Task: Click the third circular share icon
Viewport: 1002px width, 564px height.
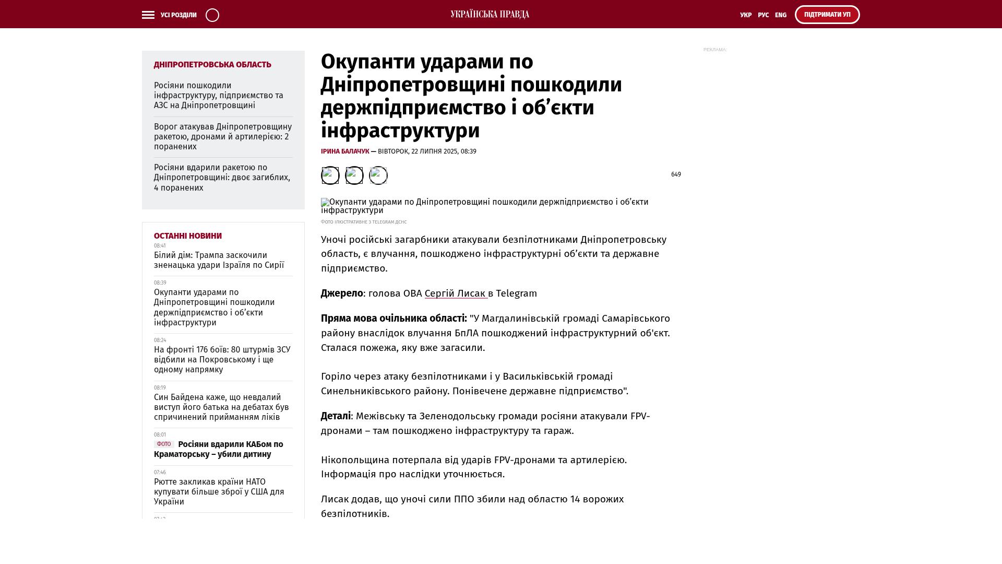Action: pyautogui.click(x=378, y=175)
